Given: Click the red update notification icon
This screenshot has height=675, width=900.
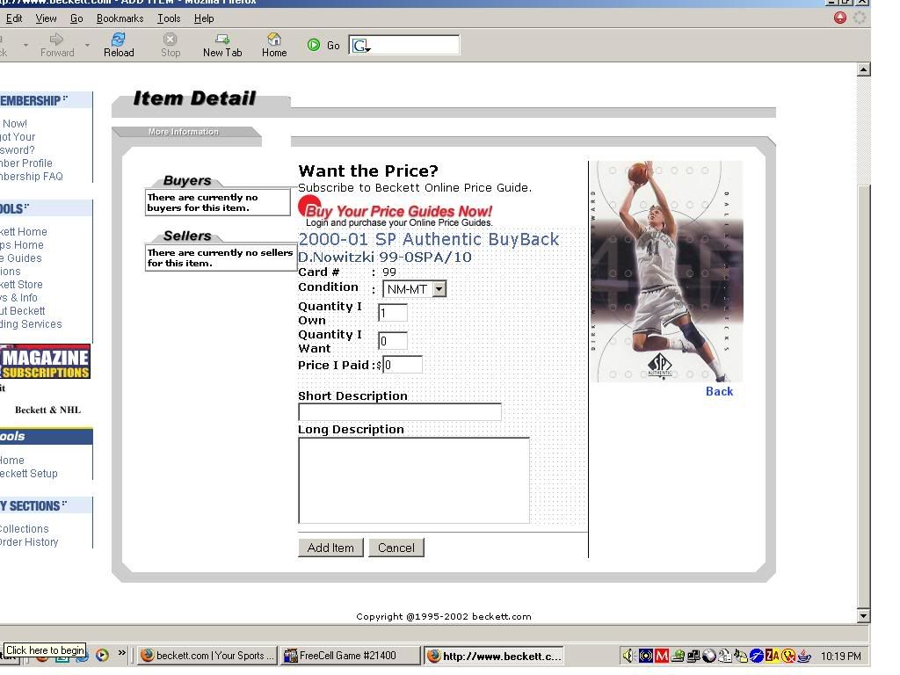Looking at the screenshot, I should click(x=839, y=18).
